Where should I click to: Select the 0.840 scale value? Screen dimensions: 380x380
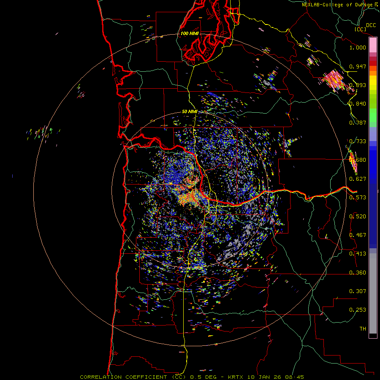[358, 104]
